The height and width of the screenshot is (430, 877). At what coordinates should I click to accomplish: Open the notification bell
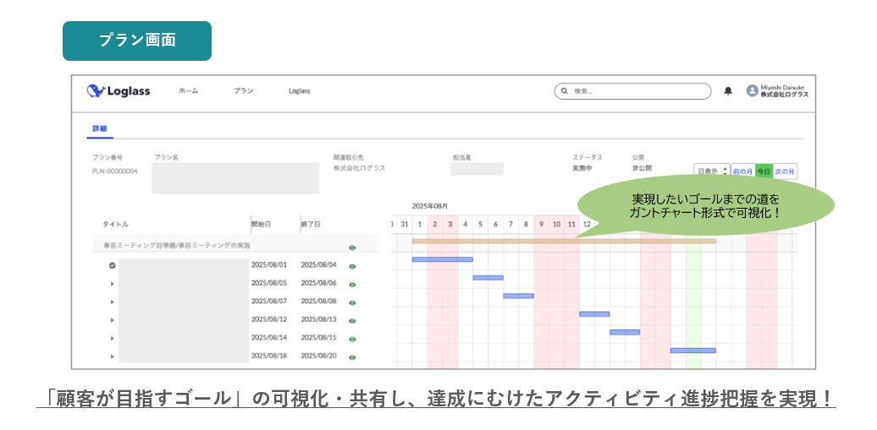(728, 91)
